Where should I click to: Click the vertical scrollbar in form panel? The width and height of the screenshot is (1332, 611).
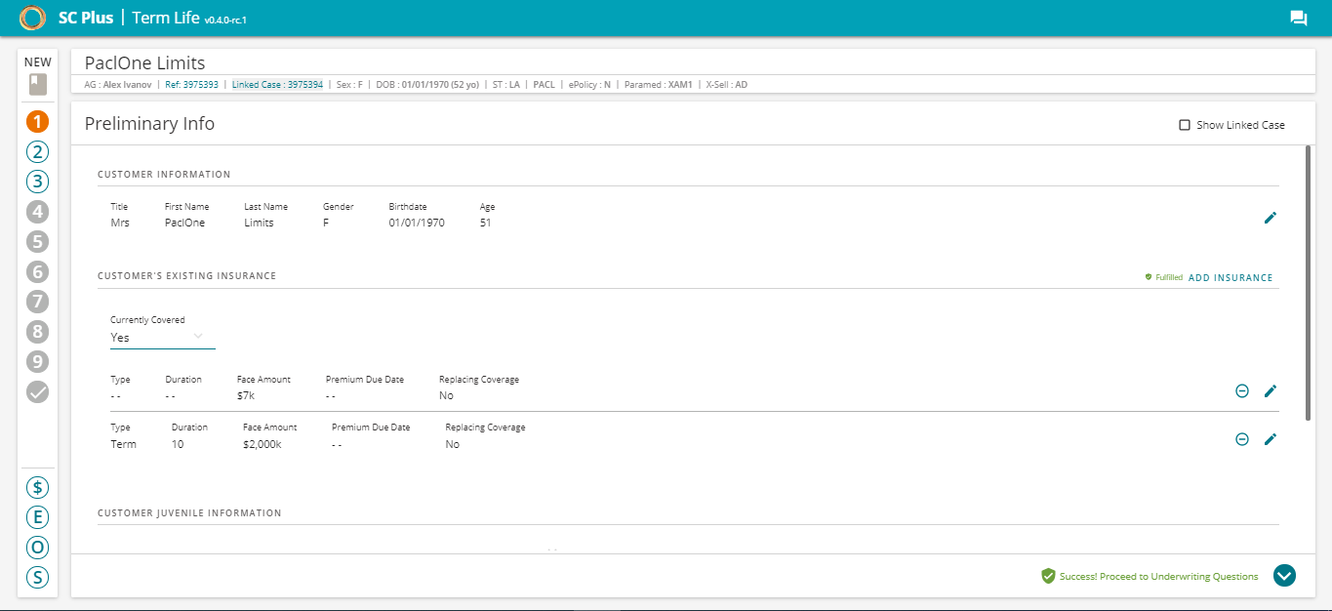click(1308, 283)
